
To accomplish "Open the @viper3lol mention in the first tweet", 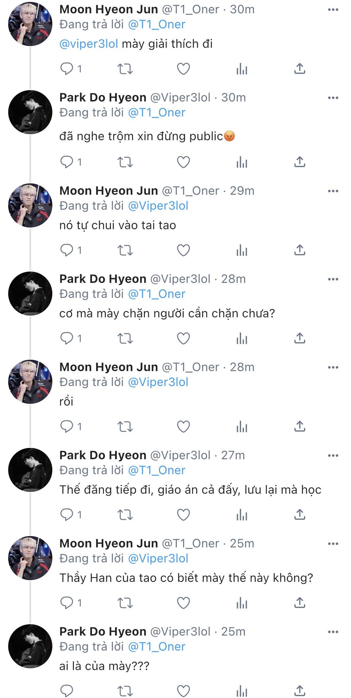I will [89, 44].
